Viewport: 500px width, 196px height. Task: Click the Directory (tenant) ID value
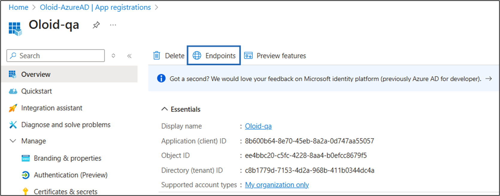pos(310,170)
